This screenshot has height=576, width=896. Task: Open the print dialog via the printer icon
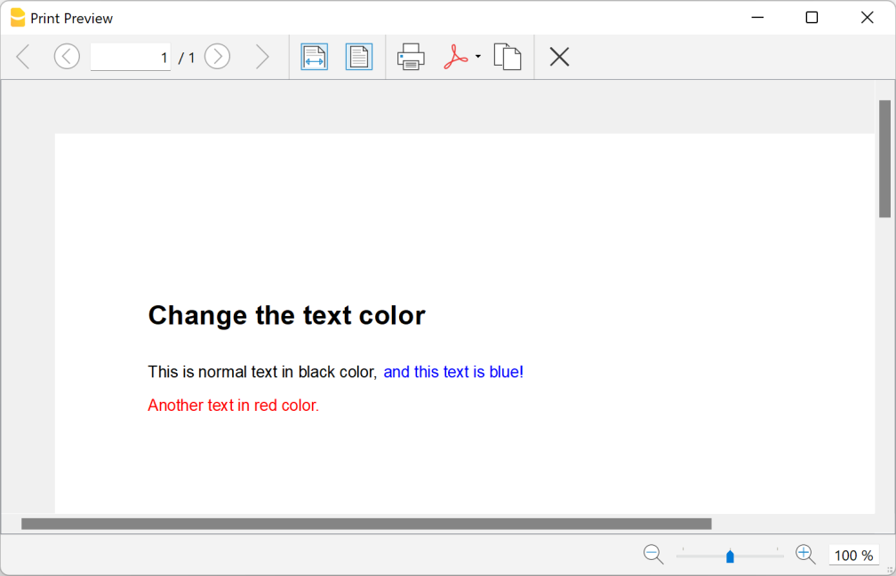click(x=410, y=56)
